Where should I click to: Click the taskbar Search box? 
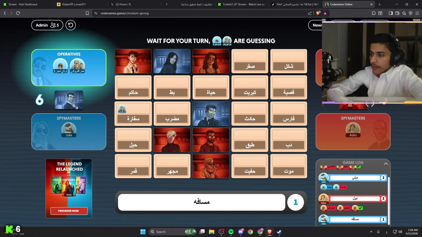(172, 232)
